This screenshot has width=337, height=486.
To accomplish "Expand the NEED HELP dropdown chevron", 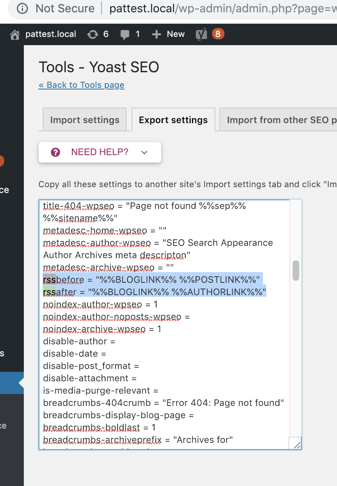I will click(144, 152).
